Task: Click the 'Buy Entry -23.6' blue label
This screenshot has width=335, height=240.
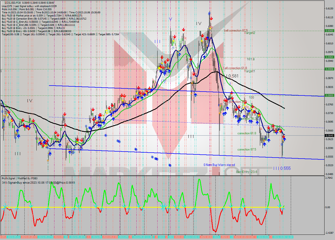Action: [x=246, y=172]
